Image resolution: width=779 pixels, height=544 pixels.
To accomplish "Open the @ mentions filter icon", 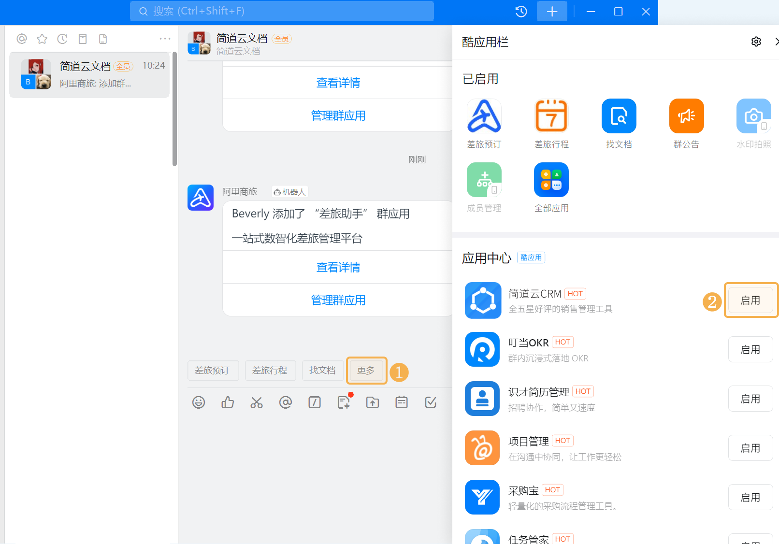I will pyautogui.click(x=22, y=39).
